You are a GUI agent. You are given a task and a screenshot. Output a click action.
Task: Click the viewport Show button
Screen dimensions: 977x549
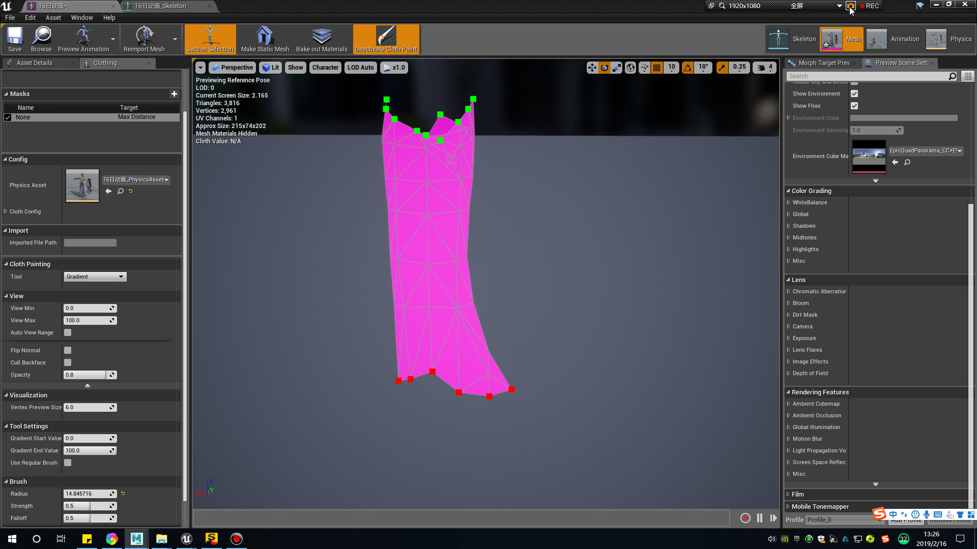coord(295,68)
